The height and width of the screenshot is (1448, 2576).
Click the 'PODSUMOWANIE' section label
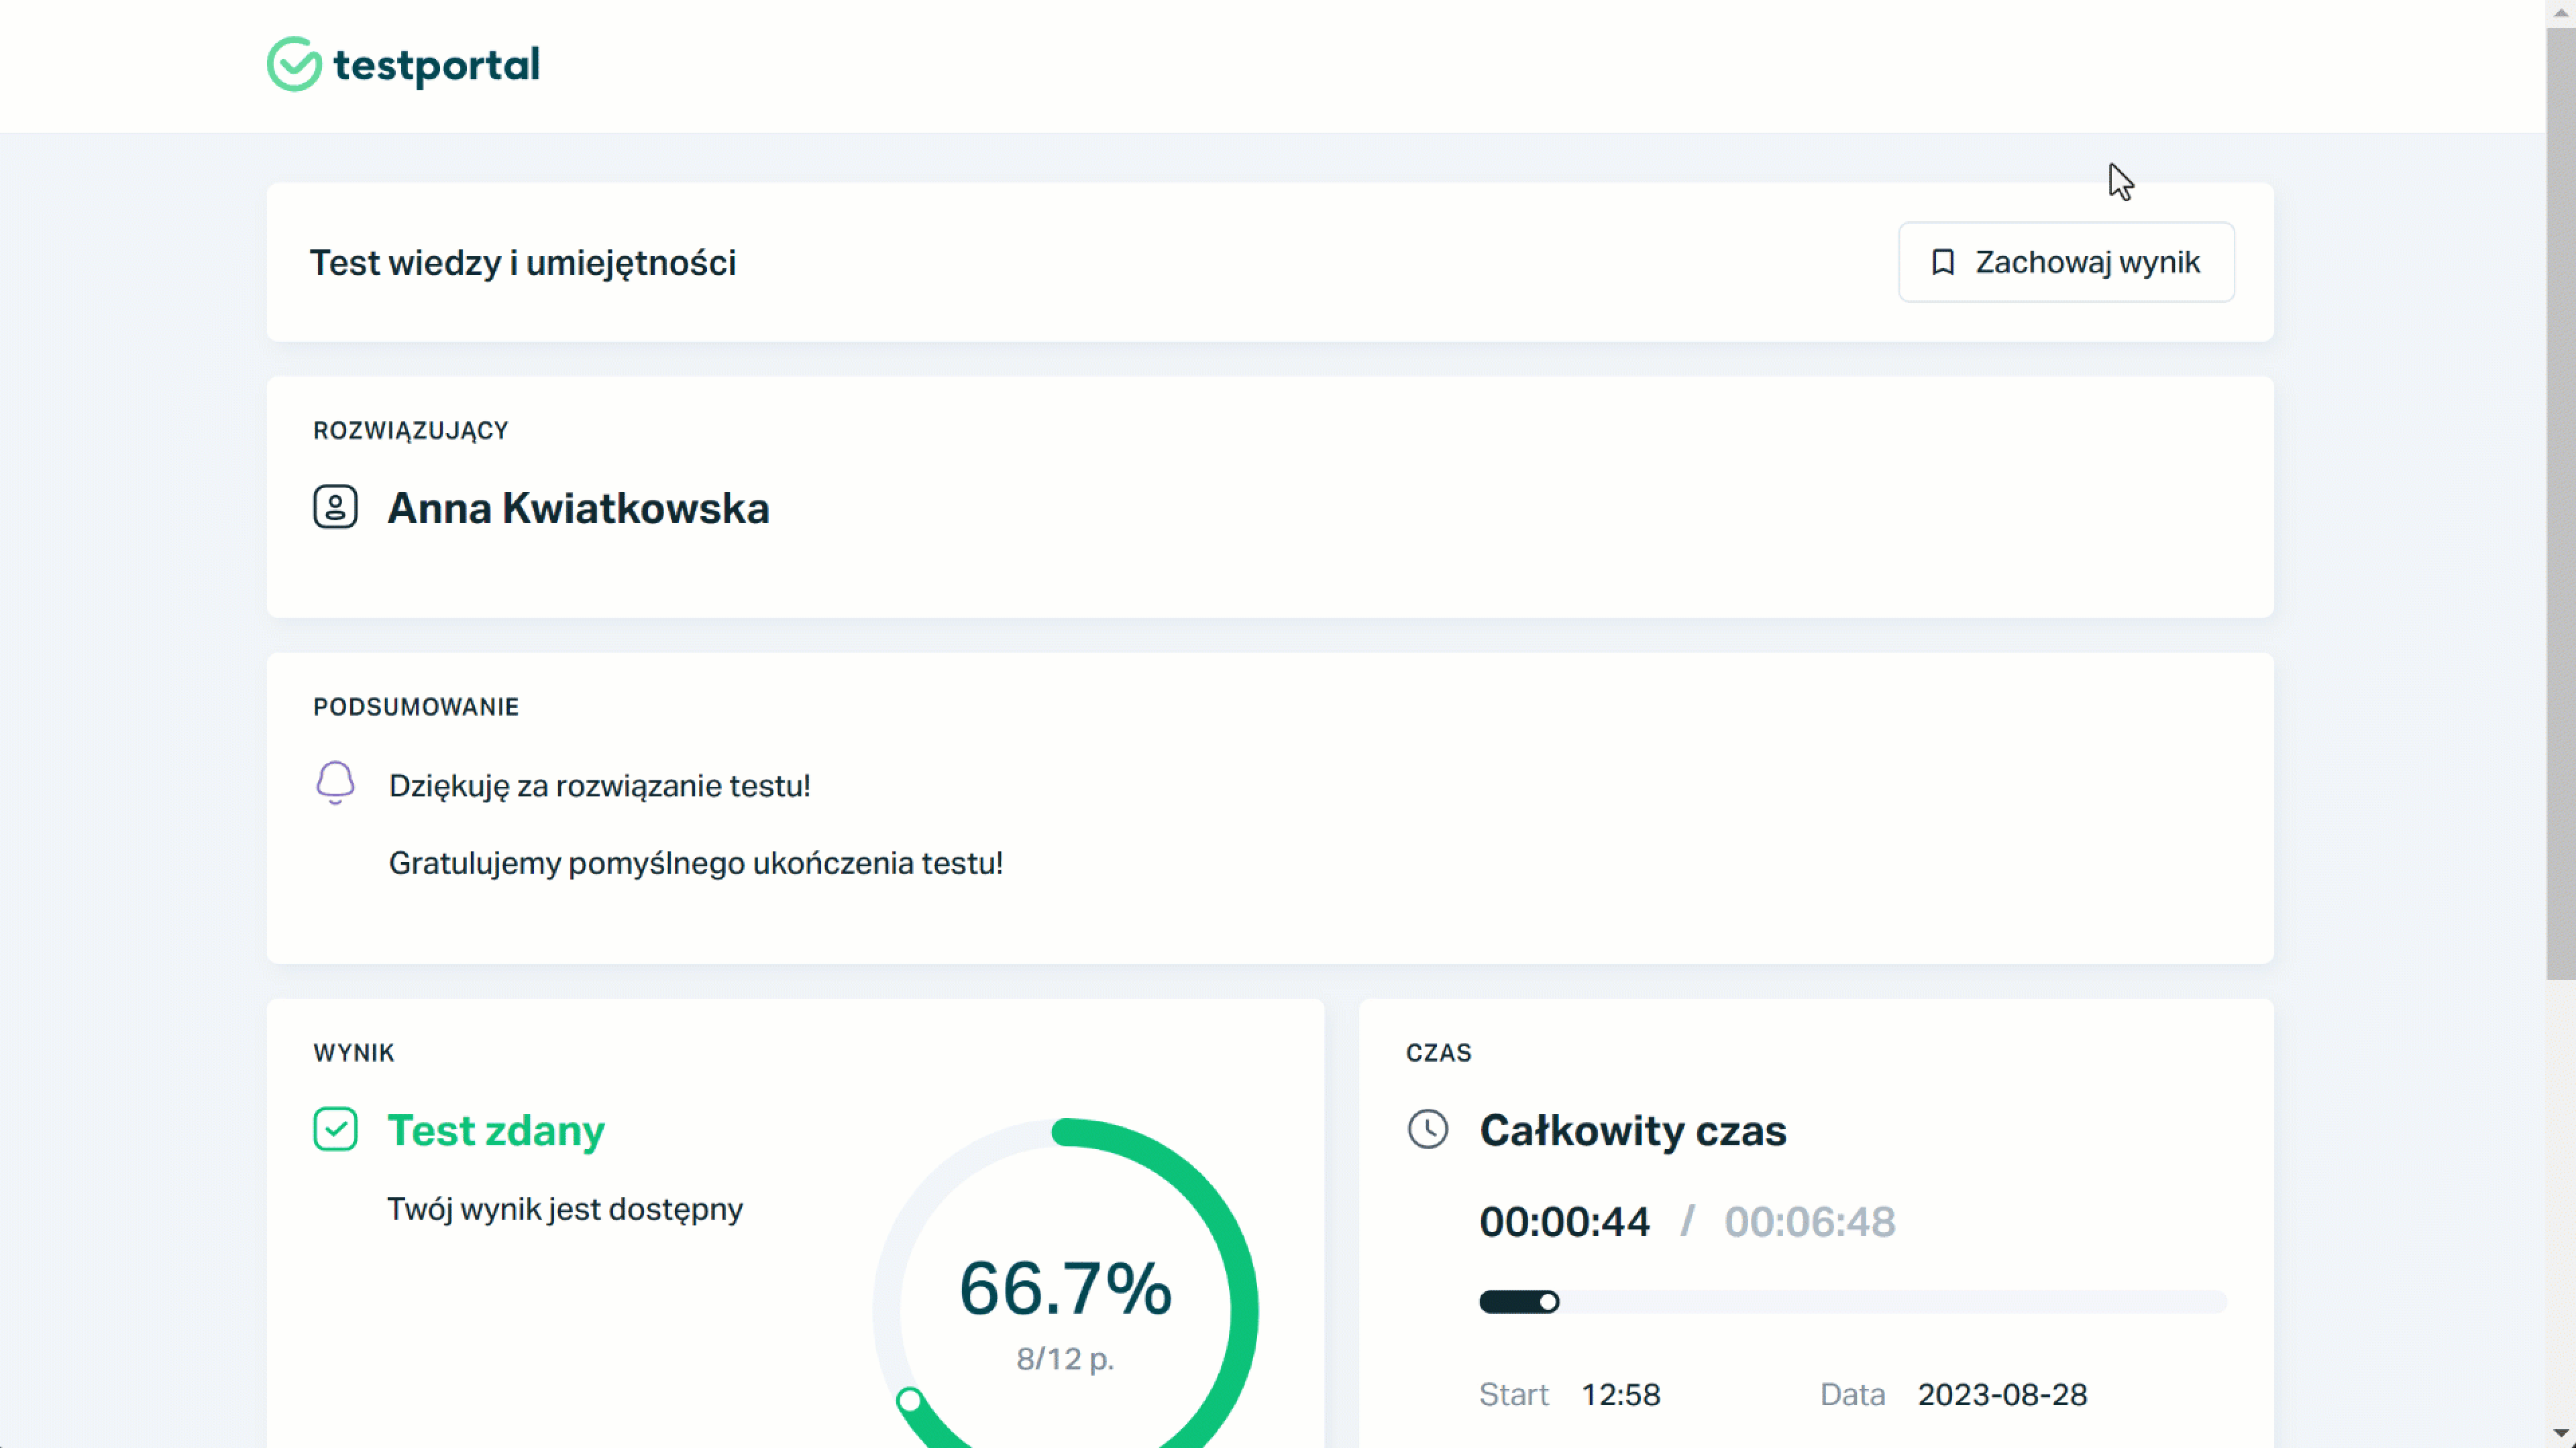coord(416,707)
